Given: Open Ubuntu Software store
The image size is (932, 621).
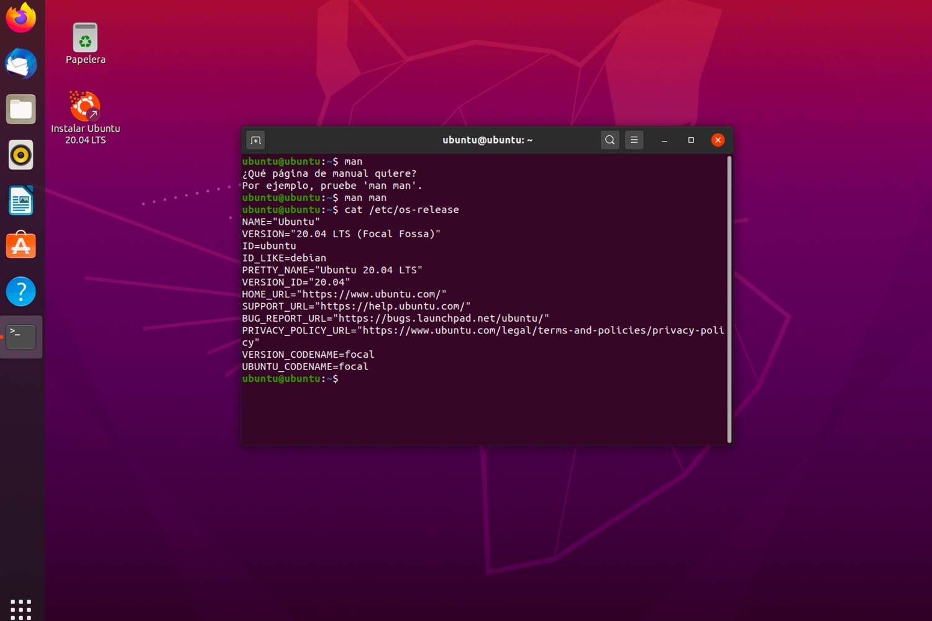Looking at the screenshot, I should pos(21,245).
